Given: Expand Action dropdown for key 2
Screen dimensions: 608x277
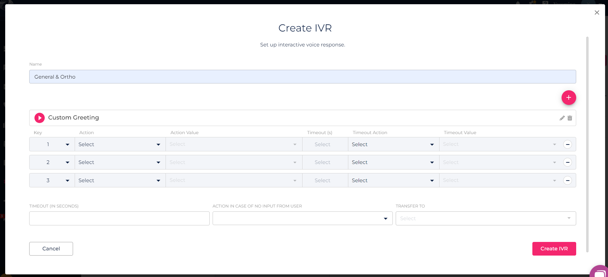Looking at the screenshot, I should click(120, 162).
